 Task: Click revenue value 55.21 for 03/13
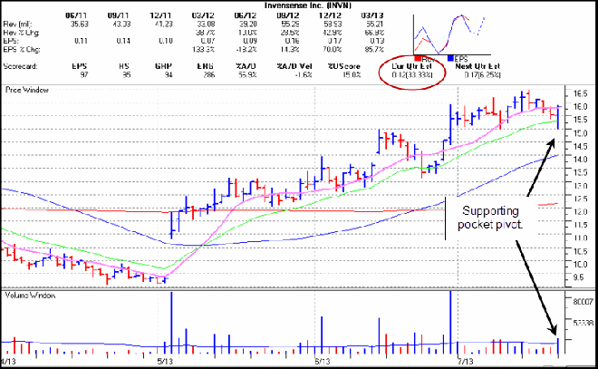376,24
